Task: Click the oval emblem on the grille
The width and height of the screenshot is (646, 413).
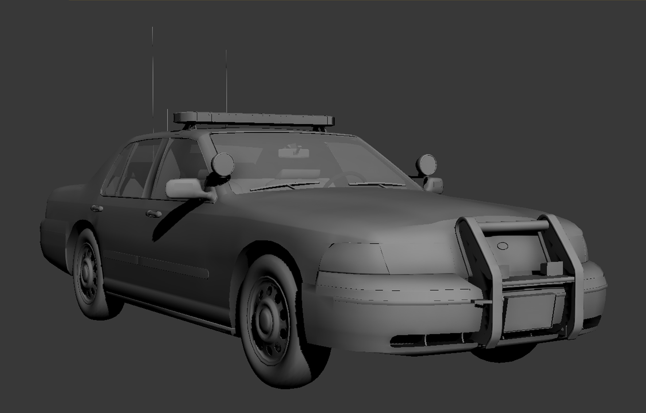Action: coord(503,246)
